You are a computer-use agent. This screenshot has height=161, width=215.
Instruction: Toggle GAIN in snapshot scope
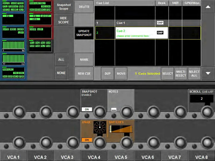(14, 3)
